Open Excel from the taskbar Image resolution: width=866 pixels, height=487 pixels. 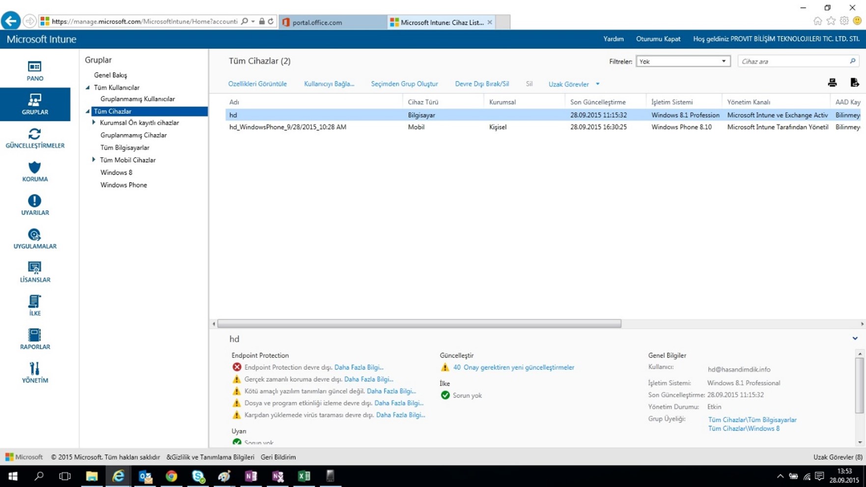(x=304, y=476)
